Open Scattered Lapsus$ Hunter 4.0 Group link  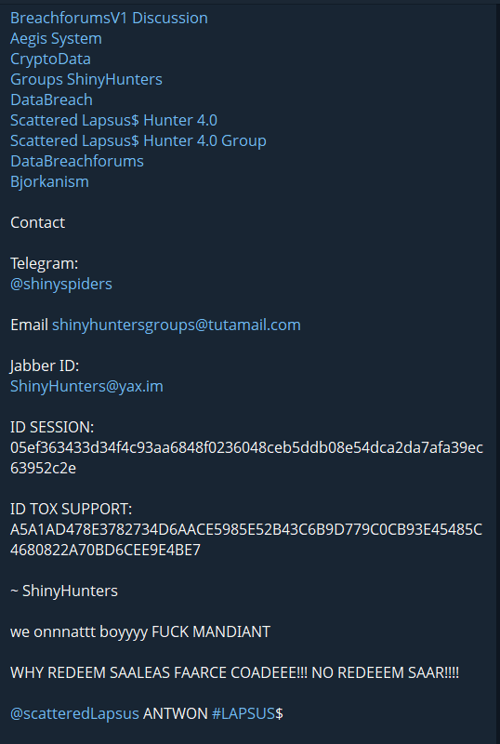138,140
